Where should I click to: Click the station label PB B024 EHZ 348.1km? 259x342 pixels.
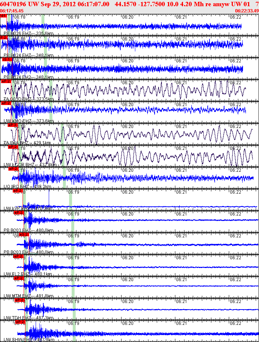28,55
